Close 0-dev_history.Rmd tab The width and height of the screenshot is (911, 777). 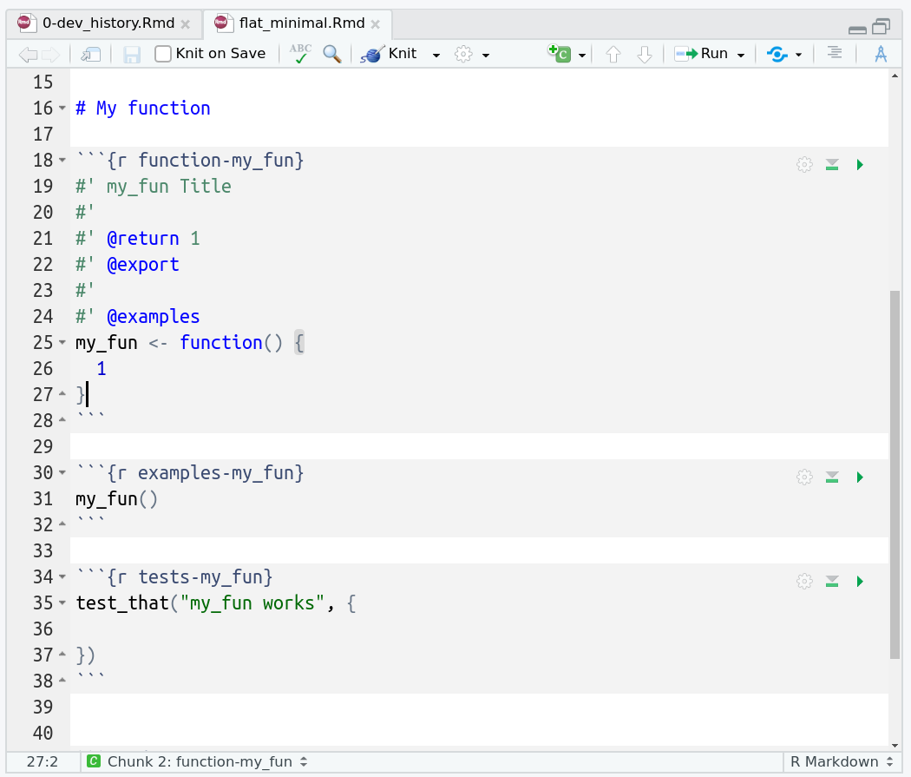(186, 24)
